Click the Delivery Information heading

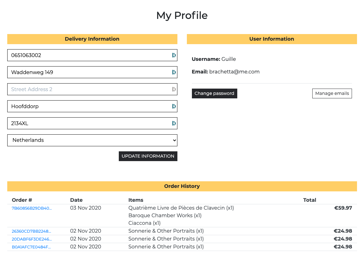tap(92, 39)
